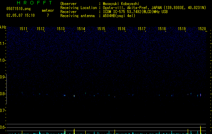Click the Receiving Location label
The height and width of the screenshot is (134, 212).
pos(79,8)
